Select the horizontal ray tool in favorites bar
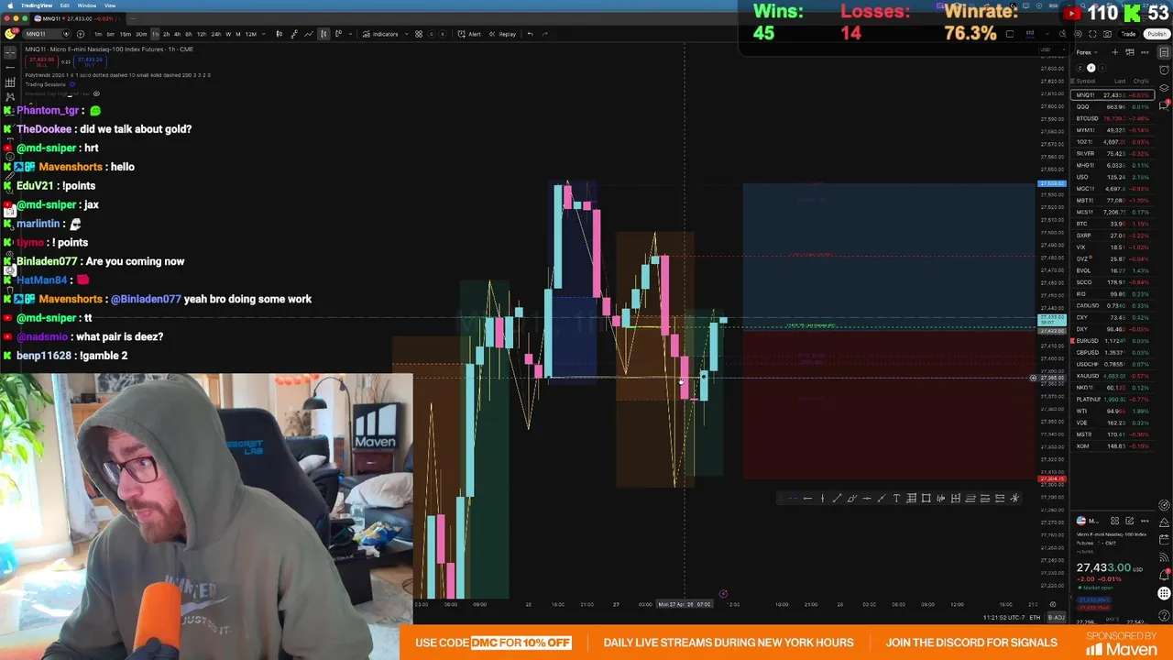 click(807, 498)
